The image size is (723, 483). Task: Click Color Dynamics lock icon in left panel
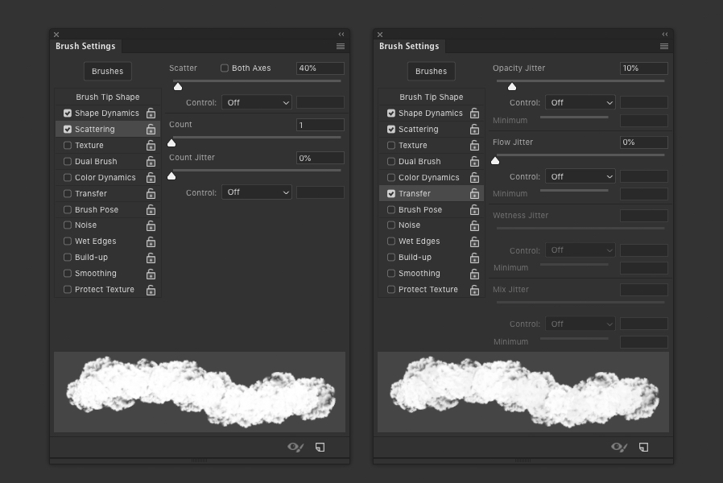pos(151,177)
